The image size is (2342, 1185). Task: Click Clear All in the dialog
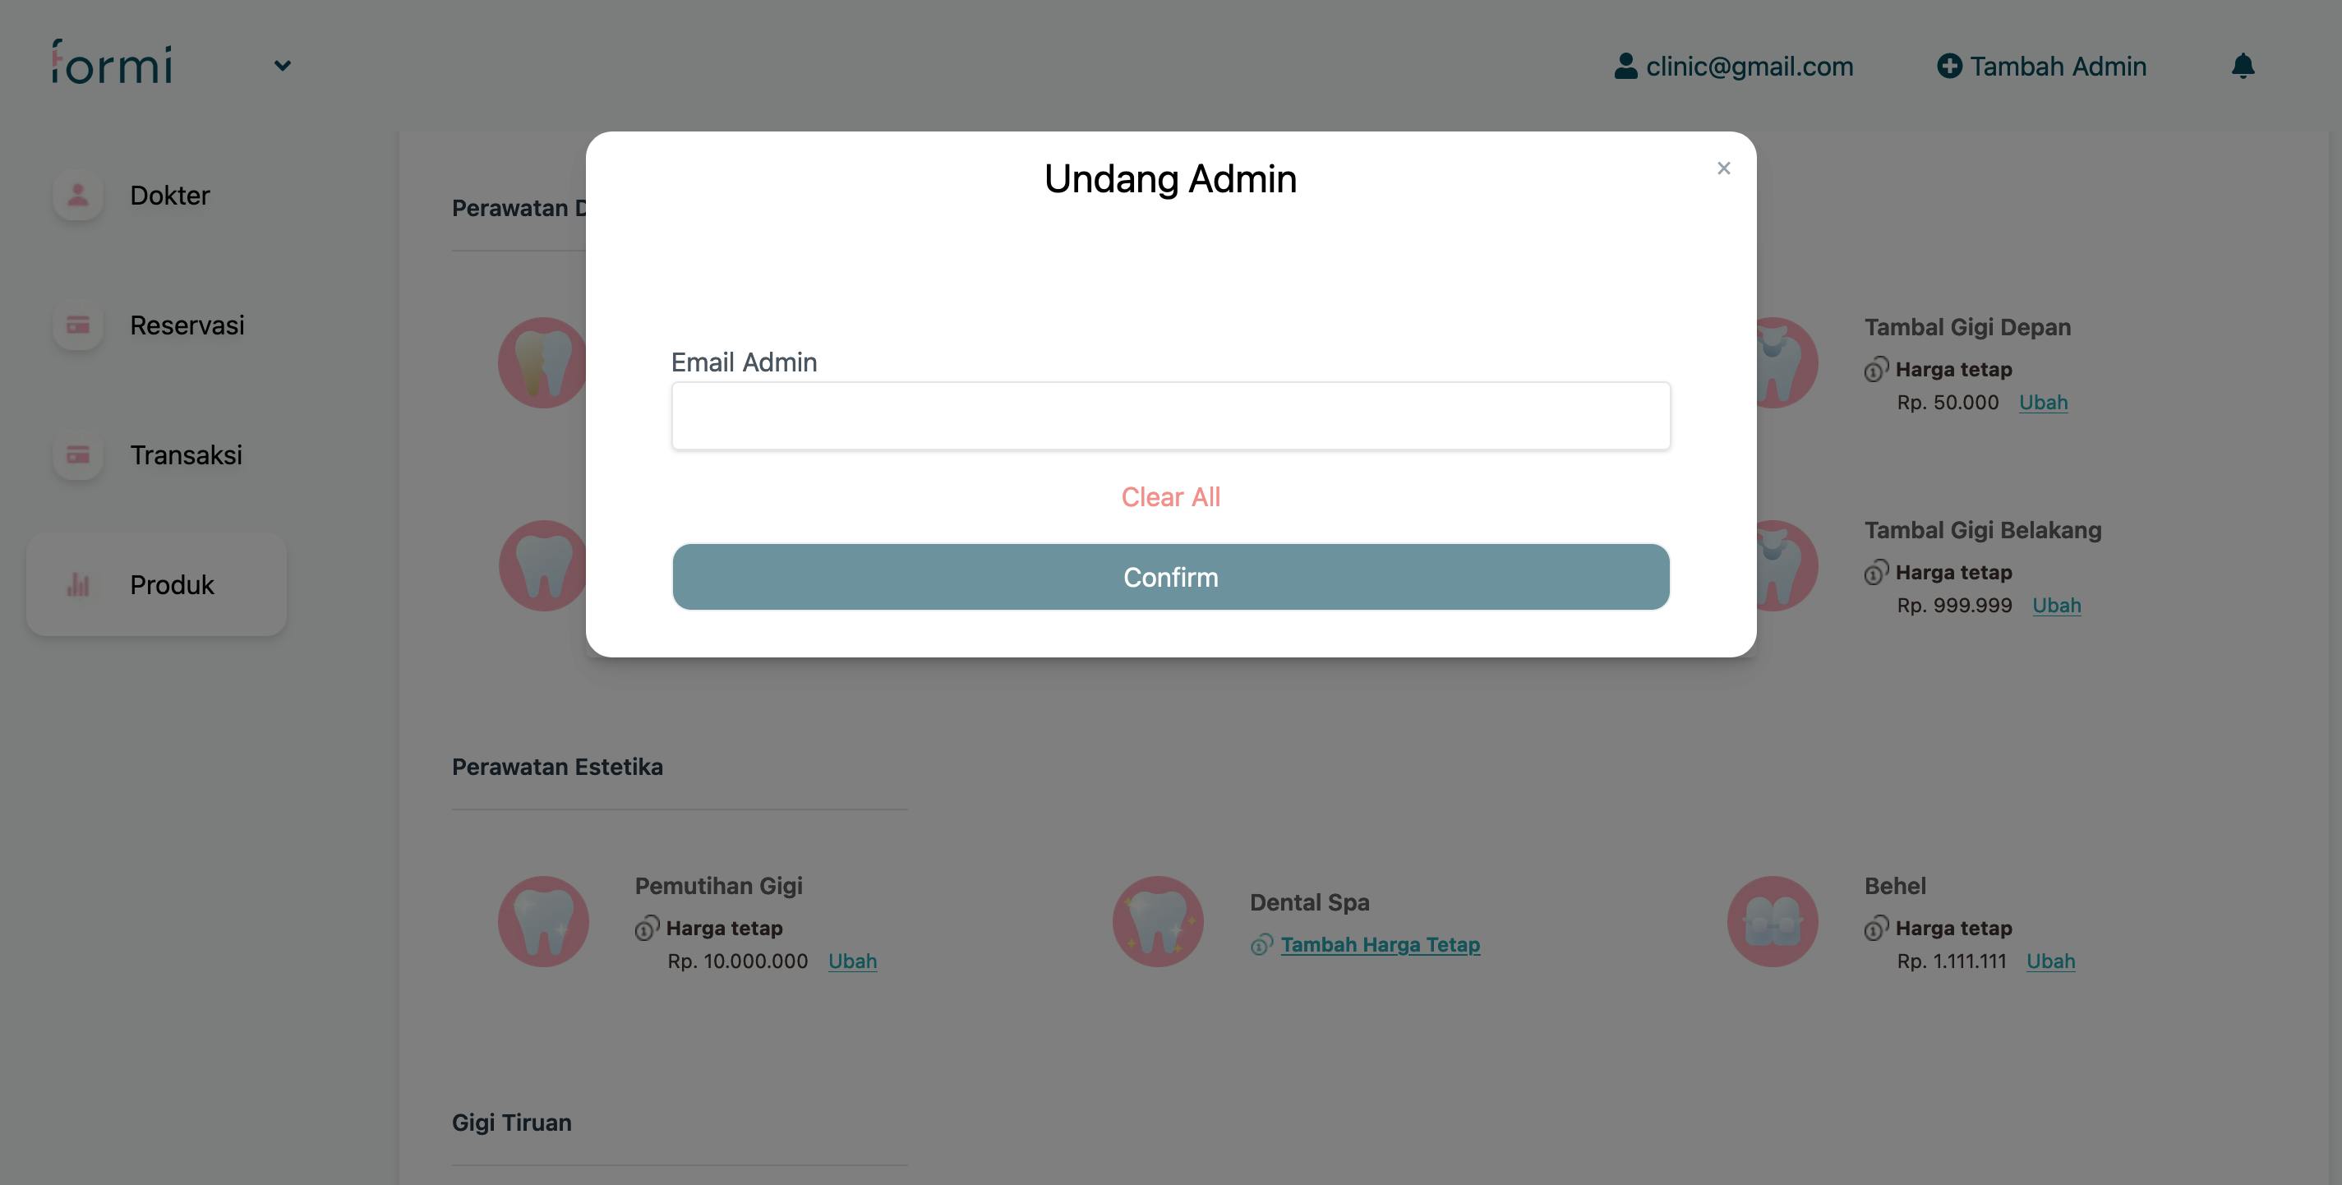(1171, 496)
